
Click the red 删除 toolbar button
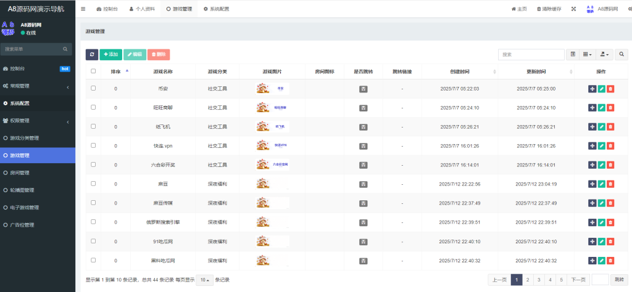[159, 55]
